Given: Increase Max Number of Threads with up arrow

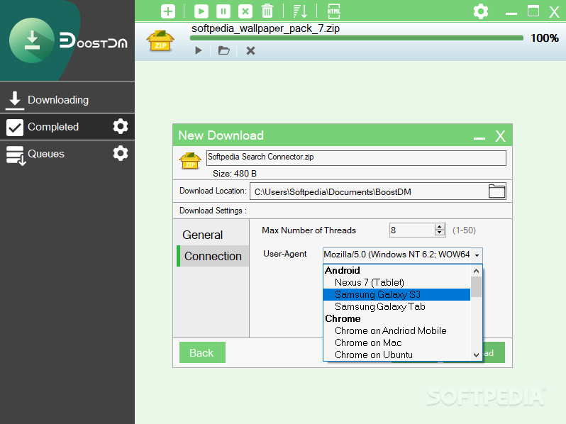Looking at the screenshot, I should tap(439, 227).
